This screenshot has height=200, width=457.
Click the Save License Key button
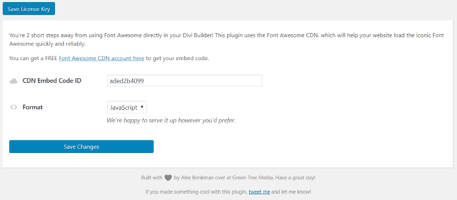tap(29, 9)
